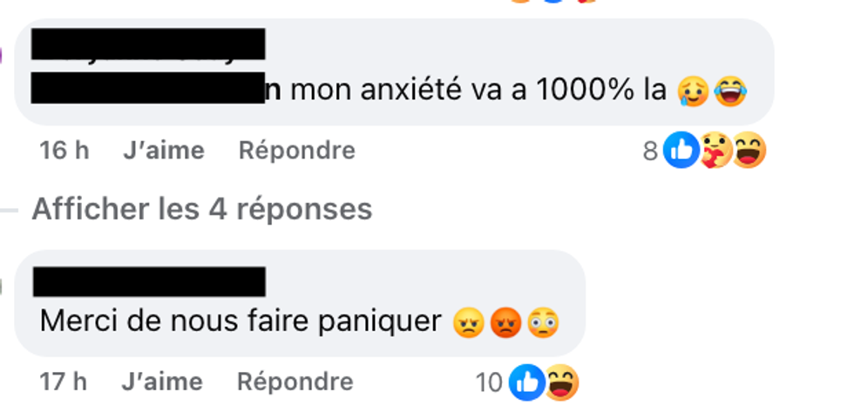Expand Afficher les 4 réponses

tap(201, 209)
